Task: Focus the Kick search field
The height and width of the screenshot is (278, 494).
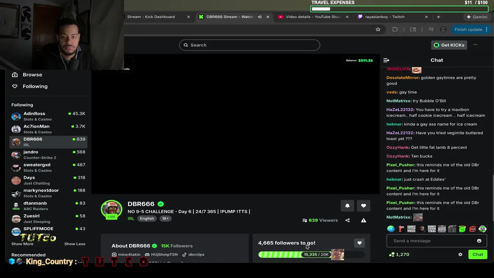Action: point(249,45)
